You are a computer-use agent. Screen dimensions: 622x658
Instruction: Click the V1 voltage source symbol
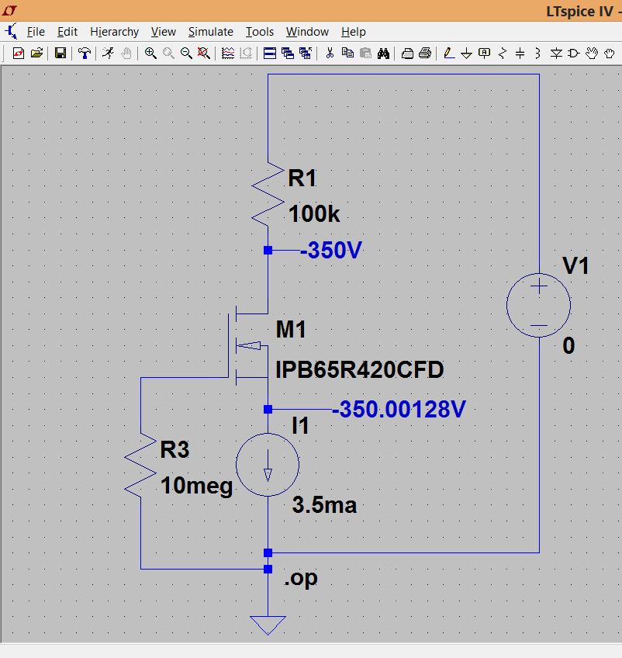(x=538, y=305)
